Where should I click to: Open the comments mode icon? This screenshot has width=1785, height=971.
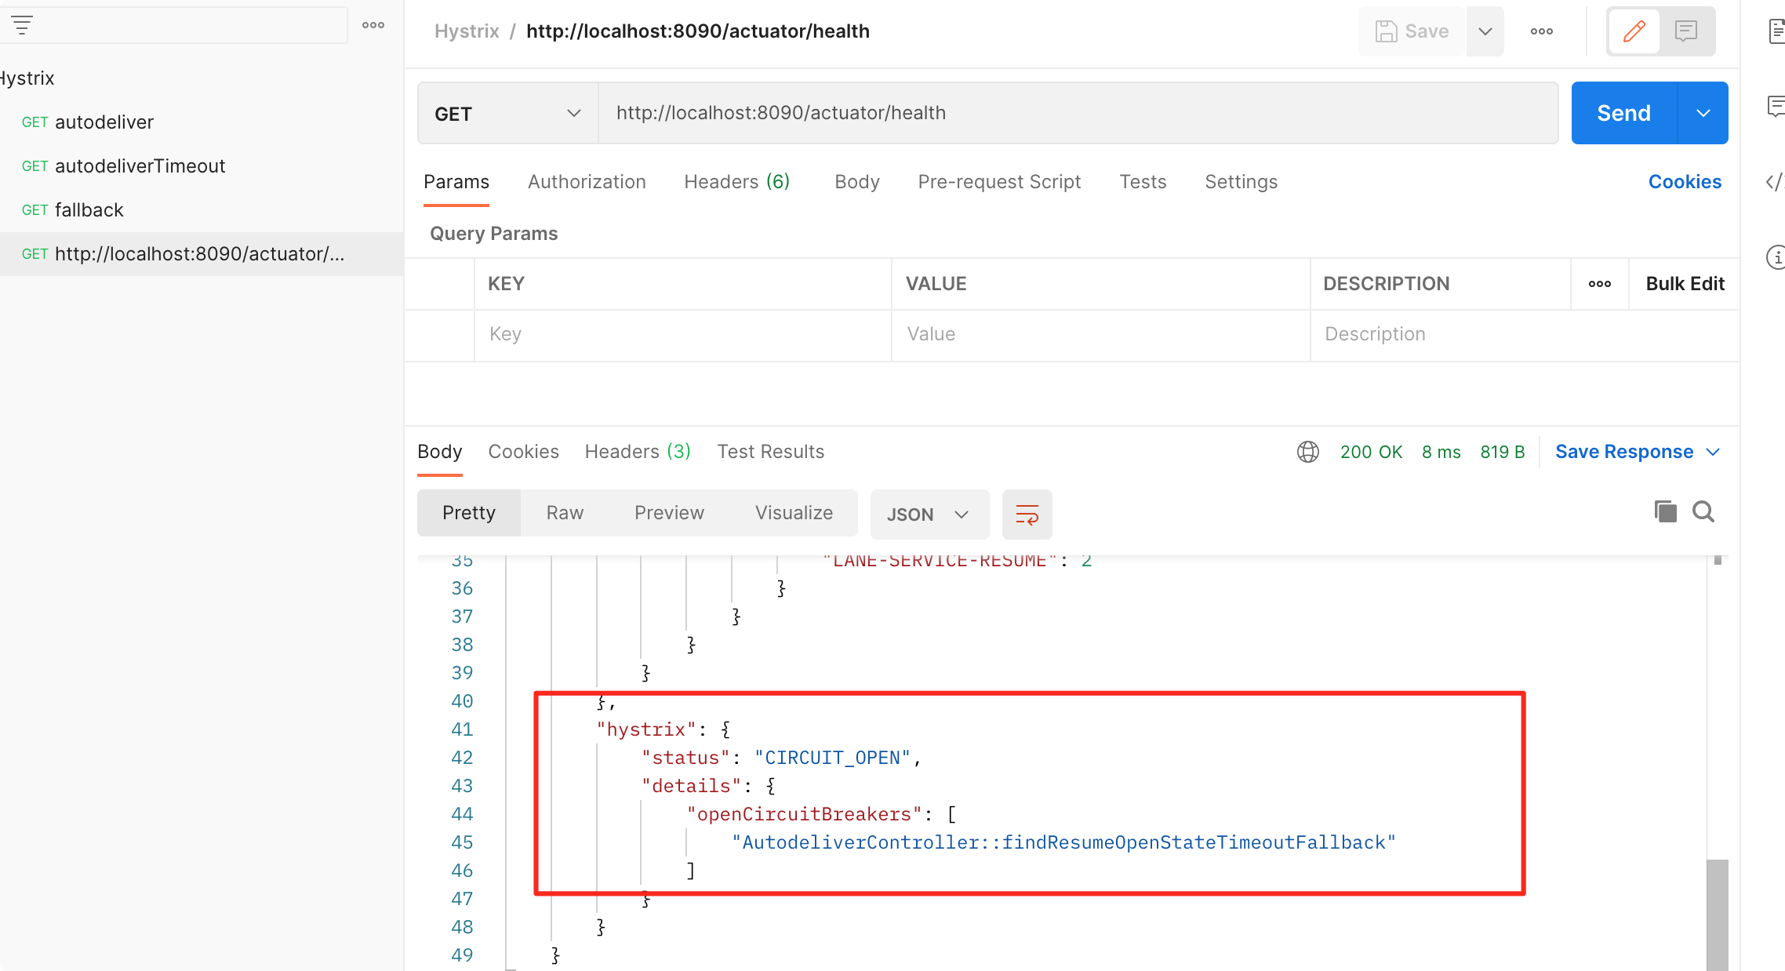pos(1686,31)
